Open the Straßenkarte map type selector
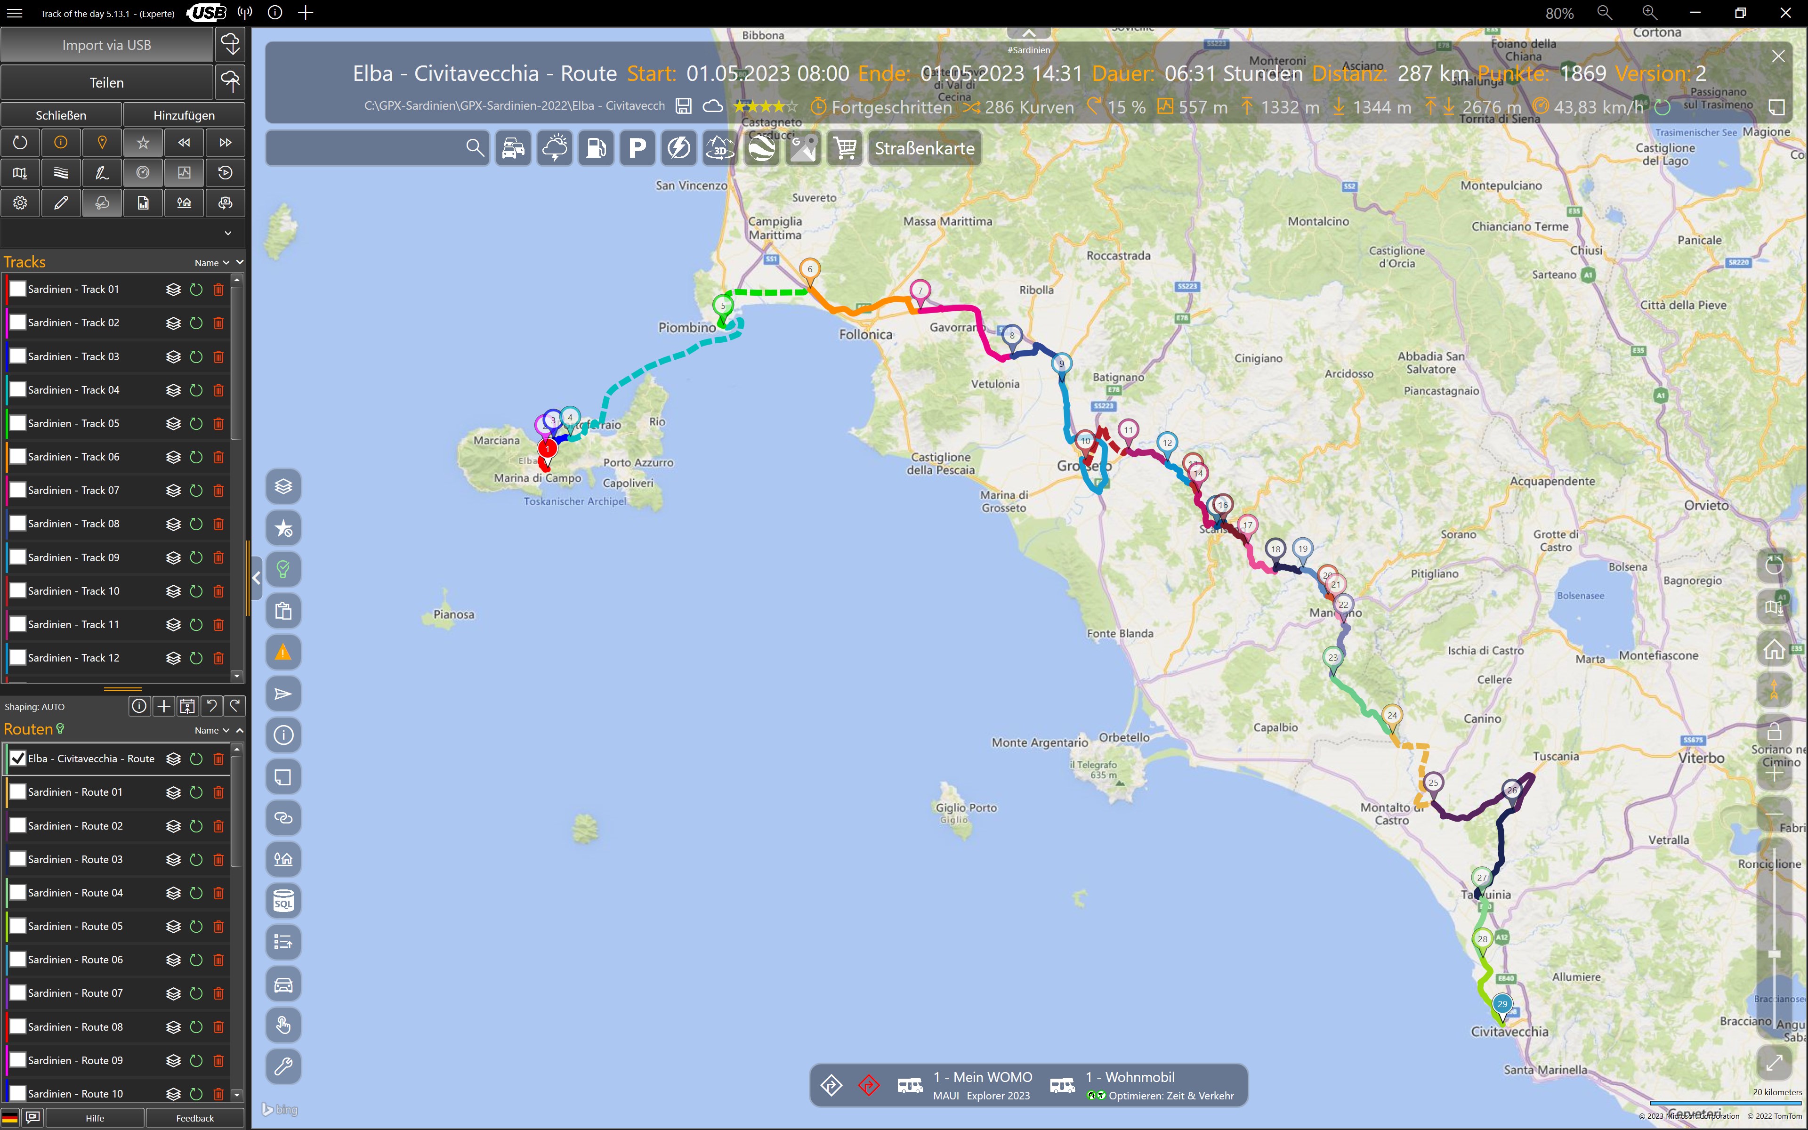Screen dimensions: 1808x1130 coord(924,148)
